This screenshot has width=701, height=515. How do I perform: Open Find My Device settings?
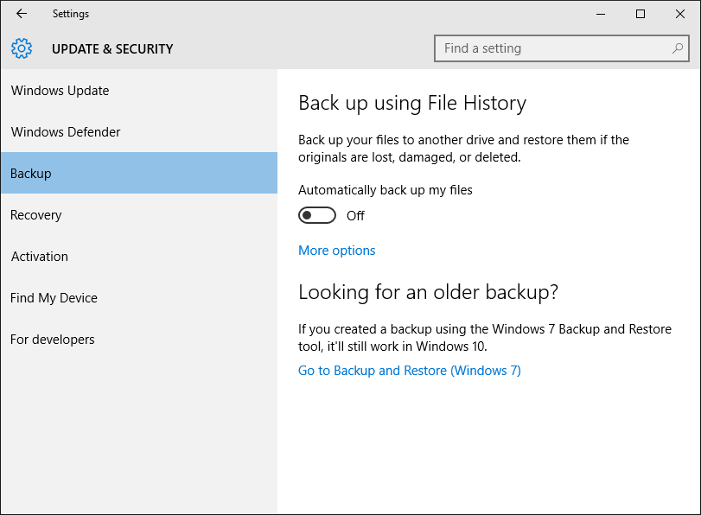54,297
